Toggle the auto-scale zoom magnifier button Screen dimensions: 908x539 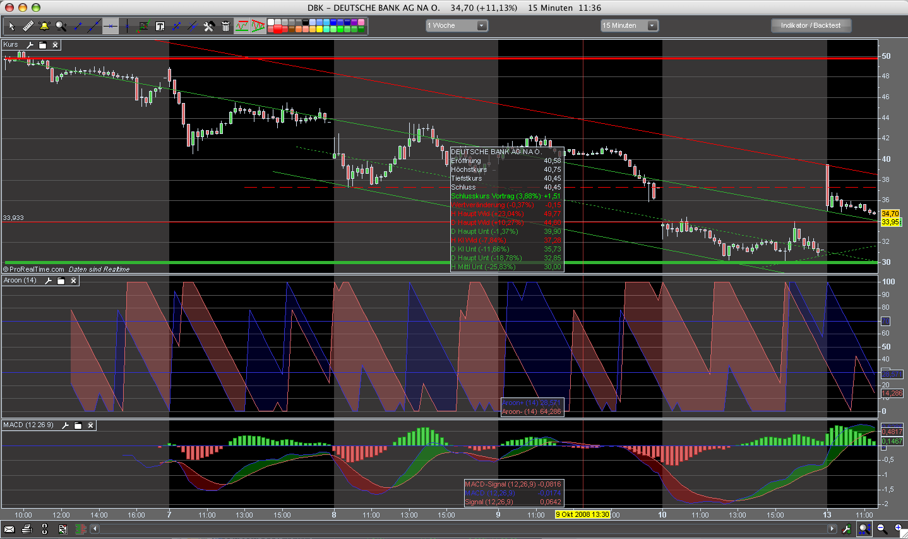[864, 529]
